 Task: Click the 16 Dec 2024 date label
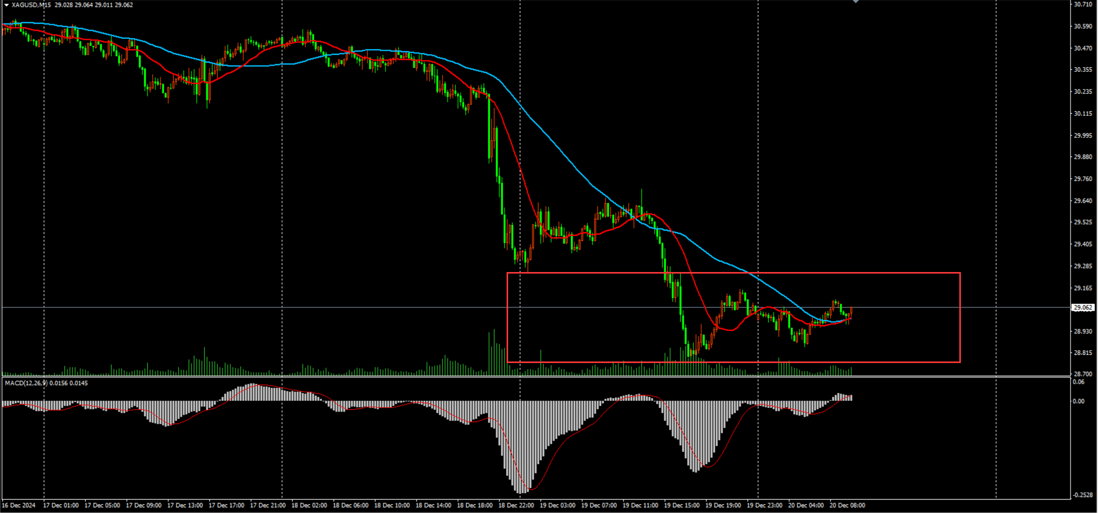pyautogui.click(x=19, y=506)
